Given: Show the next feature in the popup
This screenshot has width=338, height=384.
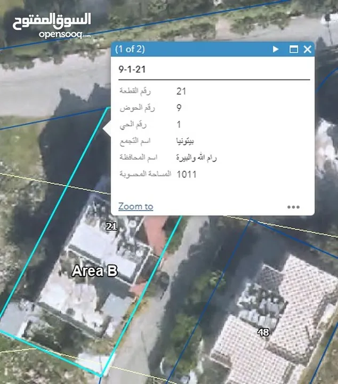Looking at the screenshot, I should (x=276, y=49).
